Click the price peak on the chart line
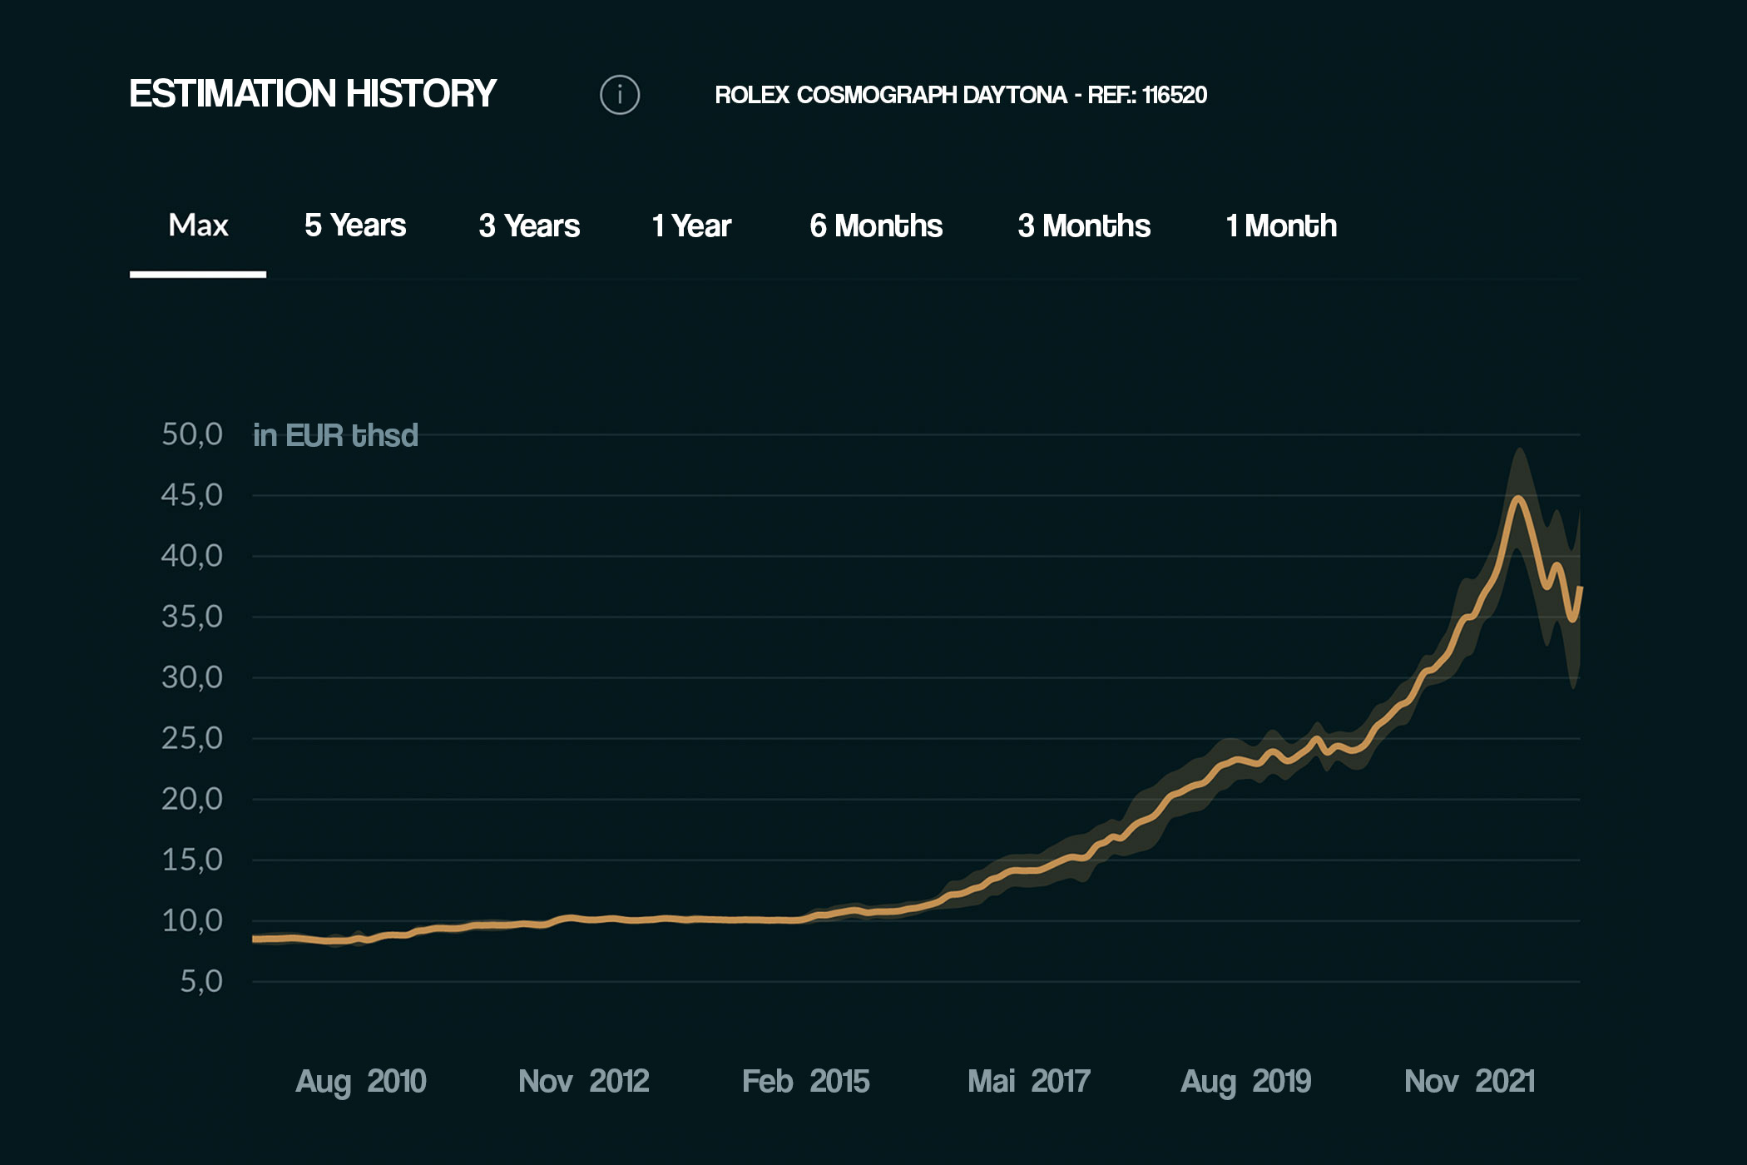This screenshot has width=1747, height=1165. (1519, 498)
